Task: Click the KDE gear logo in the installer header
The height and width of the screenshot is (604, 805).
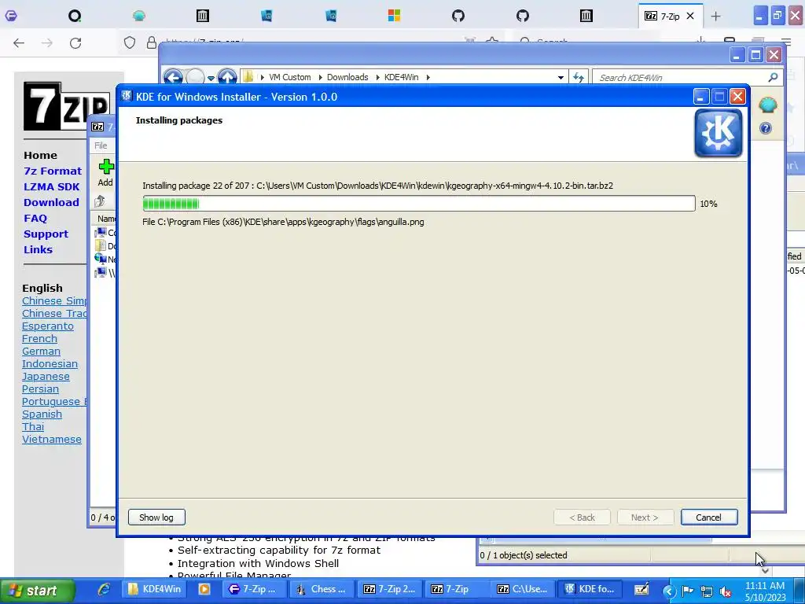Action: click(x=719, y=133)
